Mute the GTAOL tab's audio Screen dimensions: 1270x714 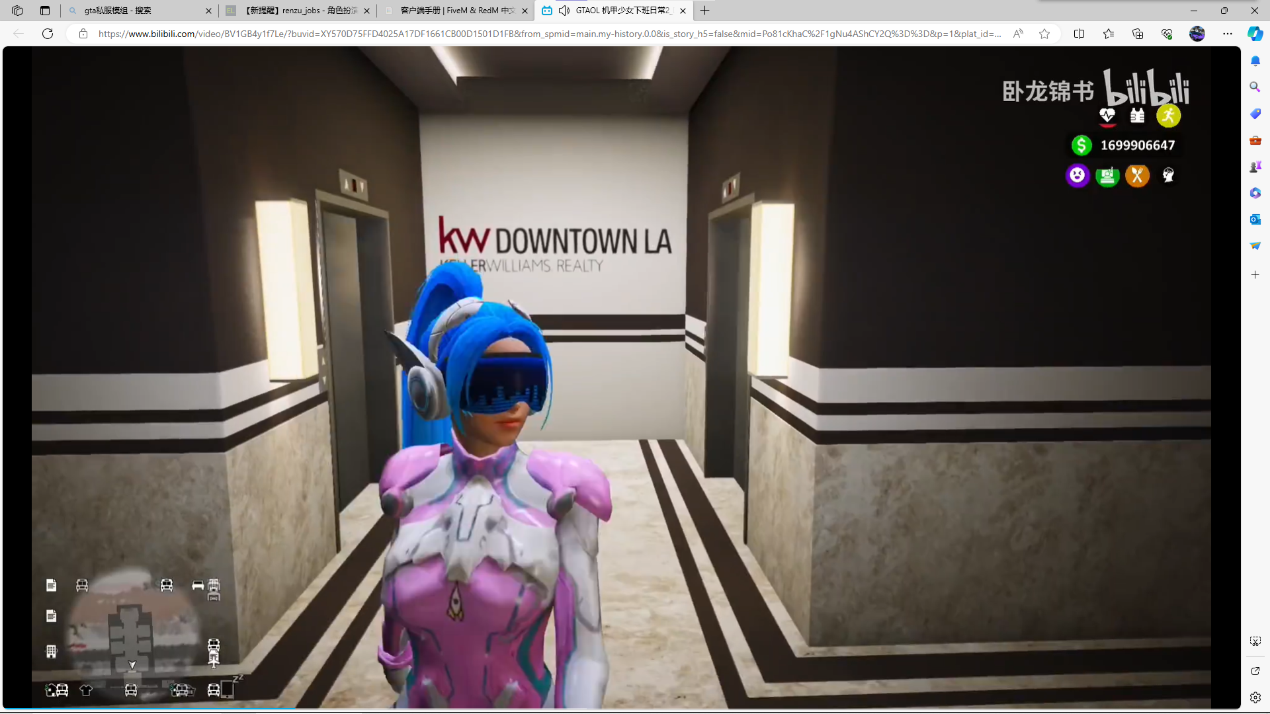tap(564, 11)
